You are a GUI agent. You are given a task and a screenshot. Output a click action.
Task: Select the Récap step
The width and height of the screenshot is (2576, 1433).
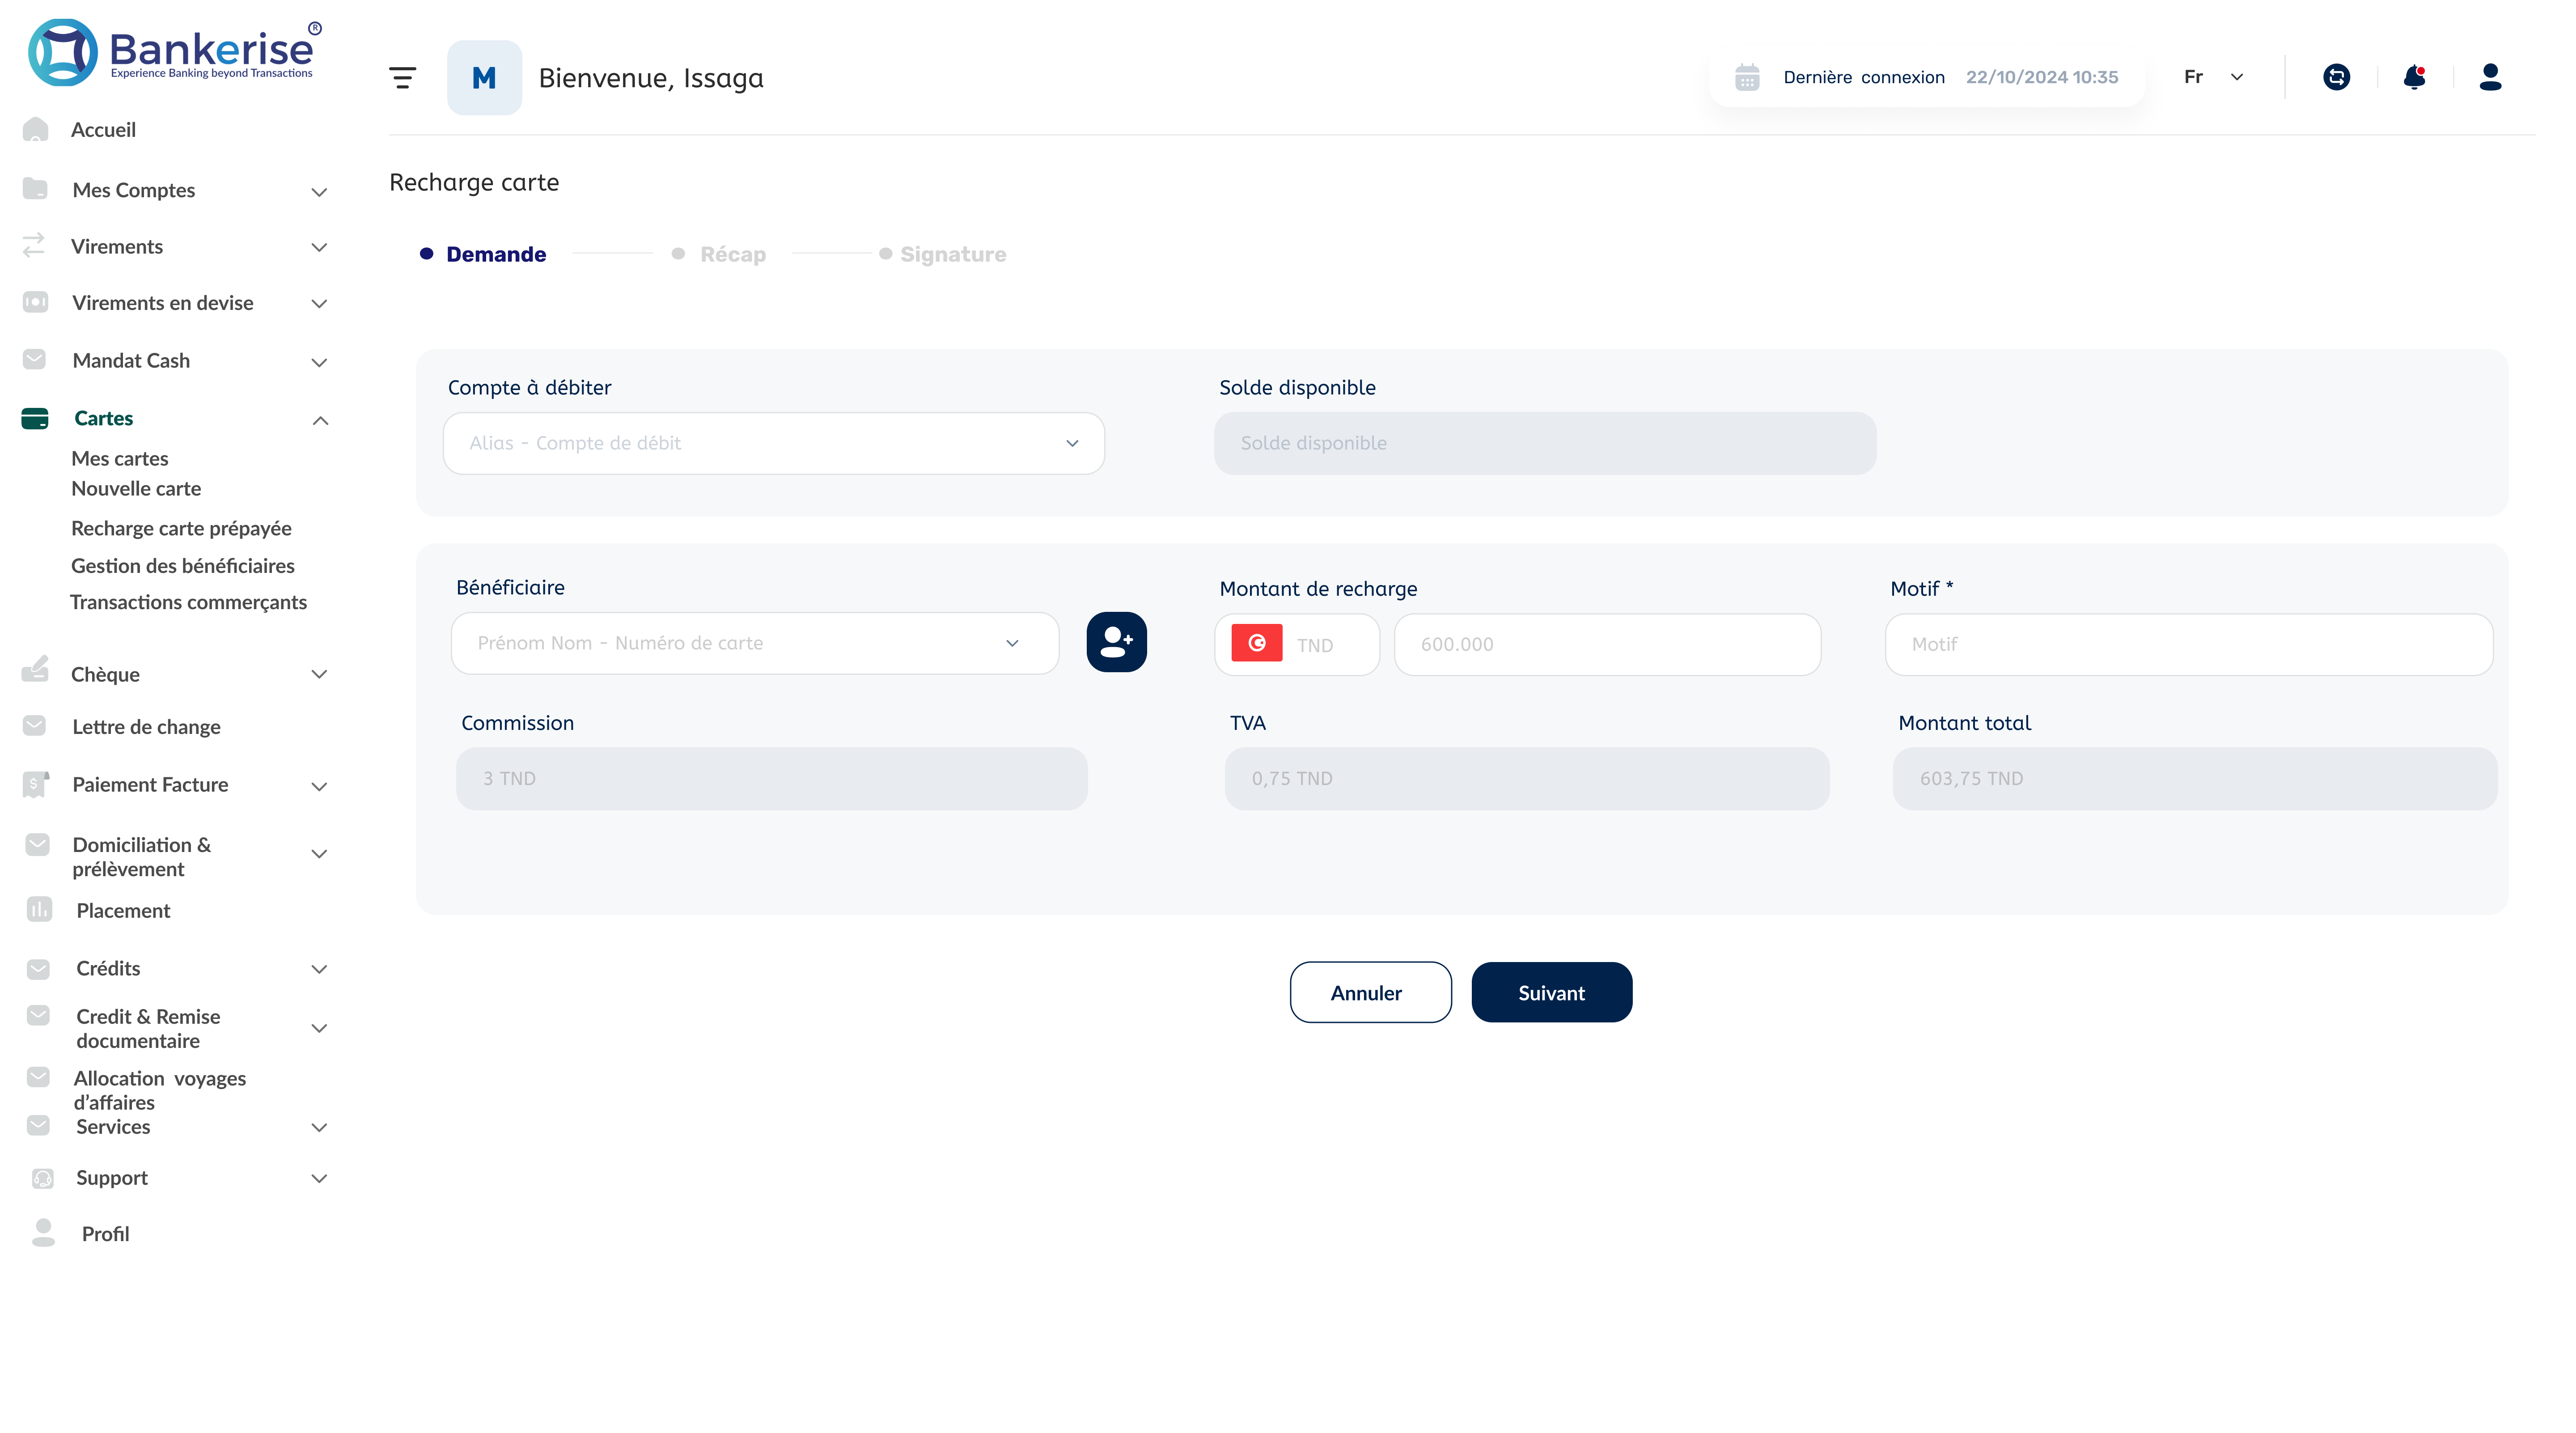pos(719,254)
